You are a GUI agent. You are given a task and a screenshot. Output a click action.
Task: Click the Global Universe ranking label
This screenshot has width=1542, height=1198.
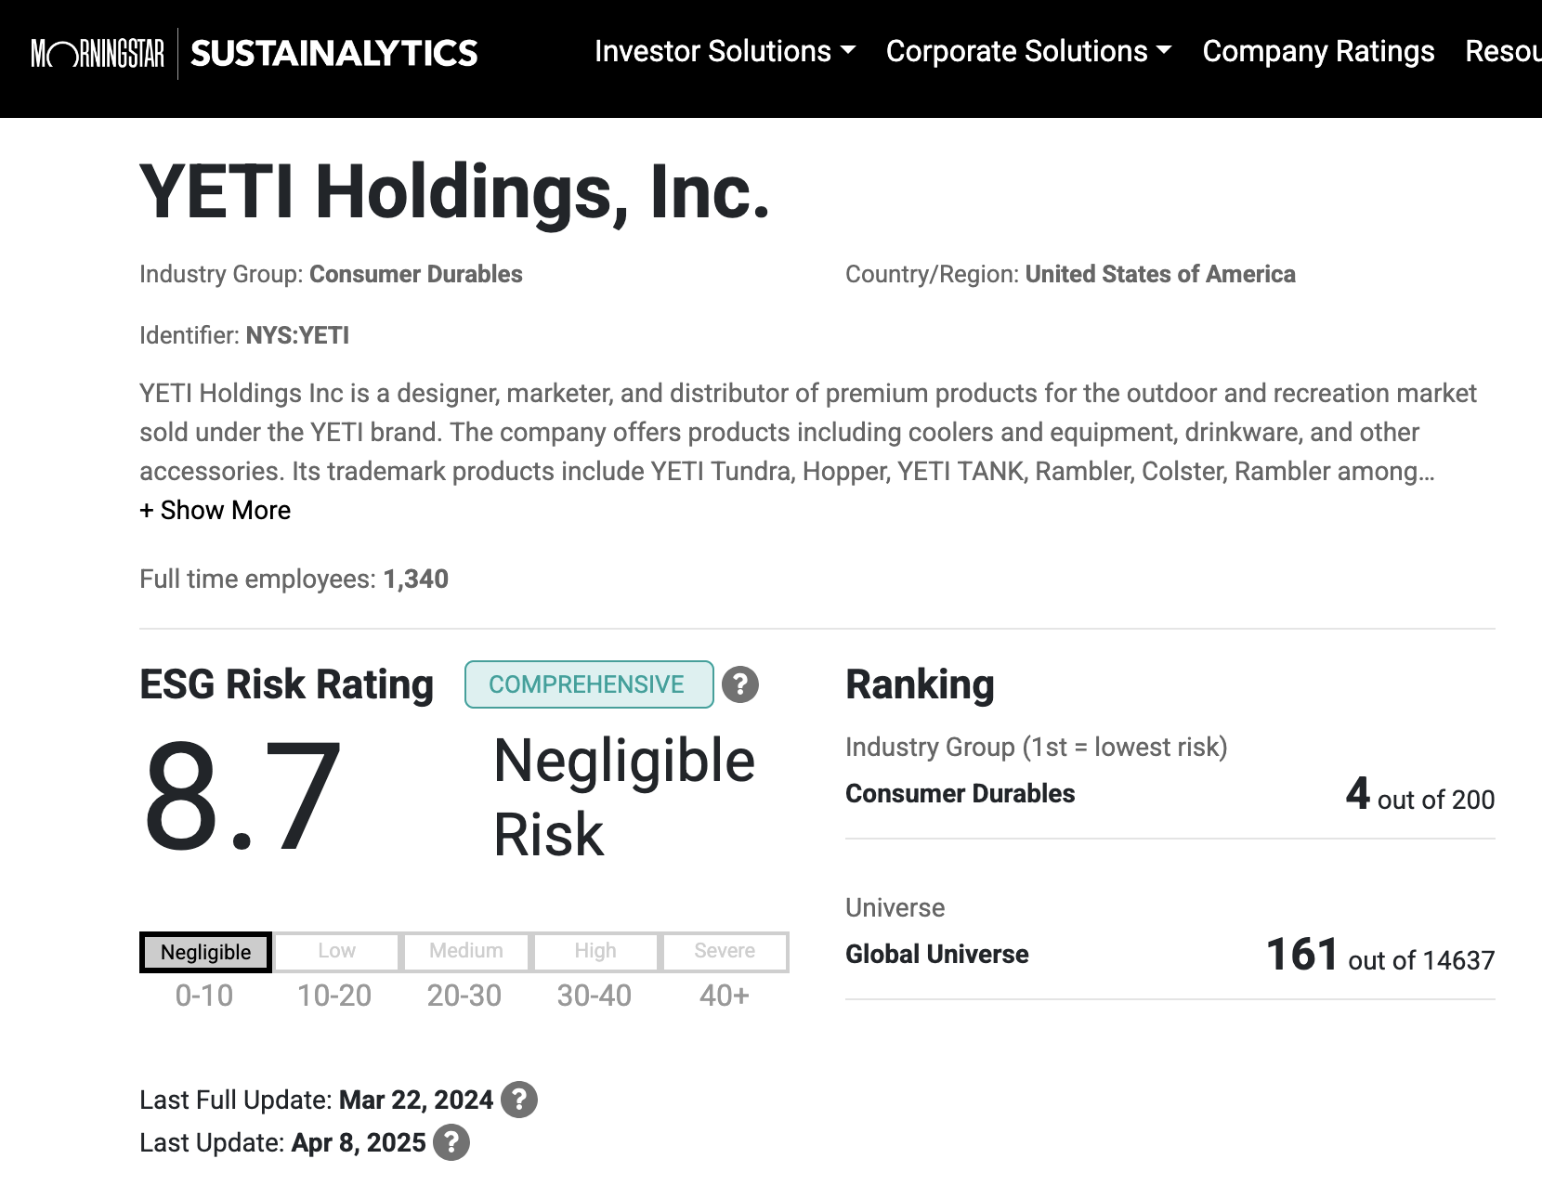tap(937, 955)
